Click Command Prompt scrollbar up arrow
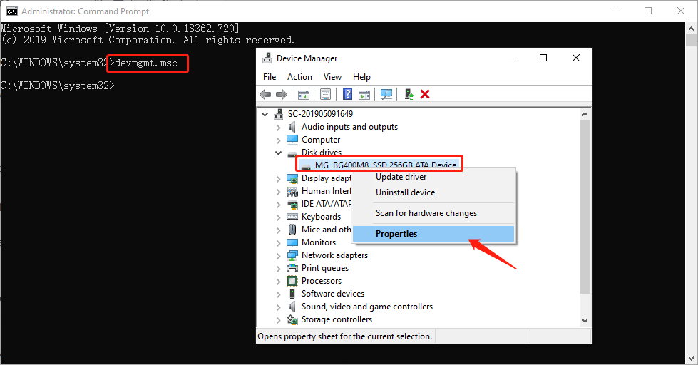This screenshot has width=698, height=365. 692,28
